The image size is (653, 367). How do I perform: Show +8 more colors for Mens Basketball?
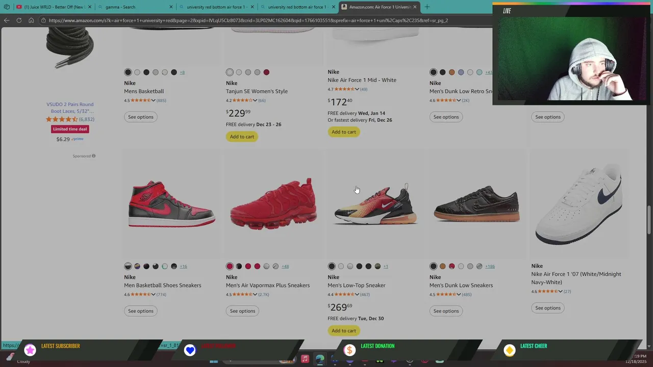pos(182,72)
